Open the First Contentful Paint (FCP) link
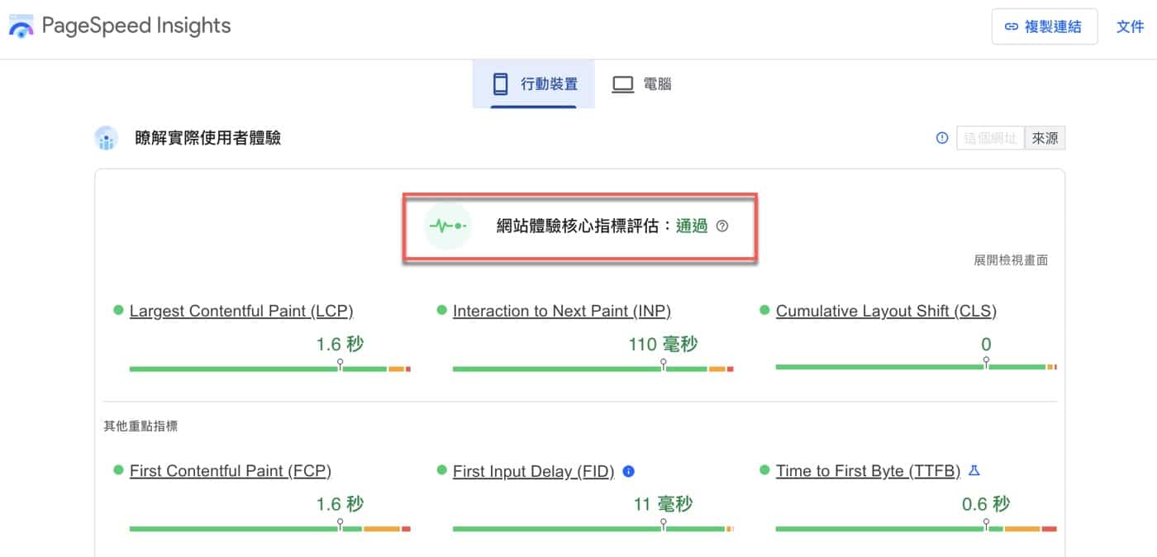 click(x=231, y=471)
